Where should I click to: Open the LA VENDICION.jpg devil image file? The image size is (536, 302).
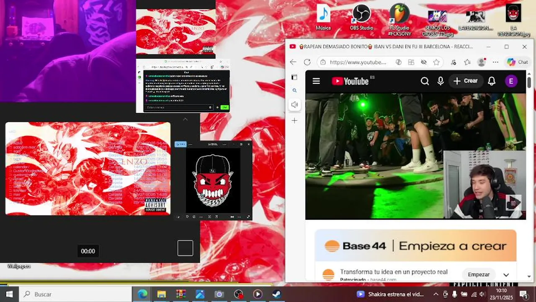[513, 20]
